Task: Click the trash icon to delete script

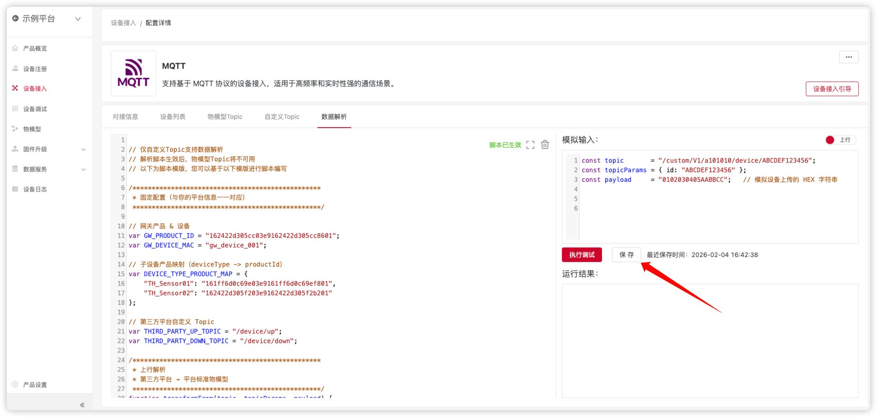Action: click(x=545, y=145)
